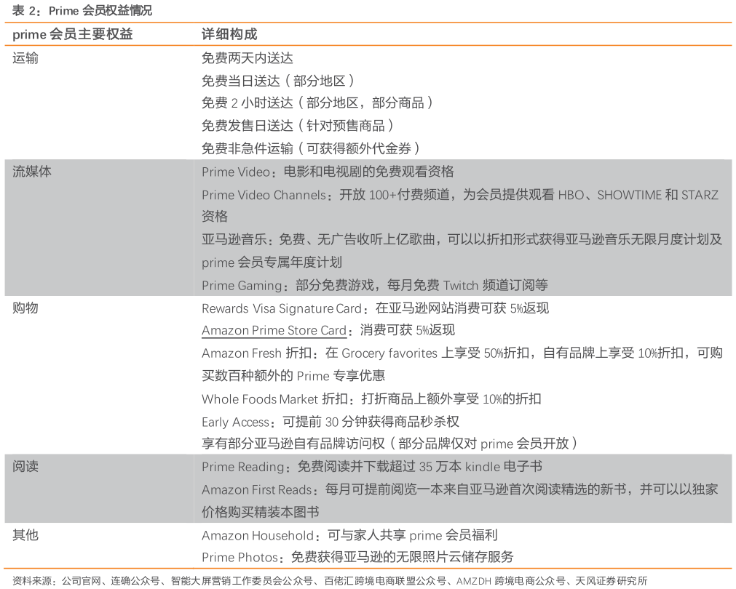Click the underlined Amazon Prime Store Card link

(x=274, y=330)
